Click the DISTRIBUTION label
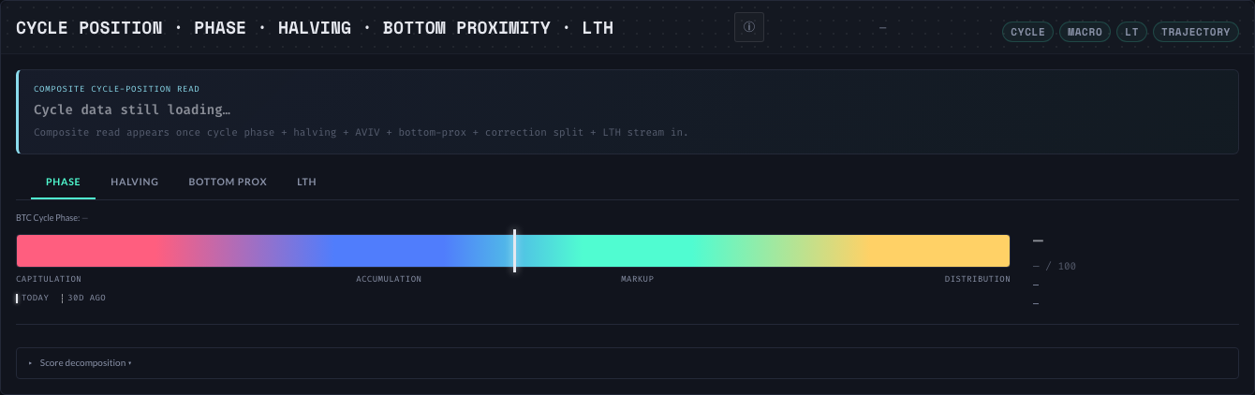This screenshot has height=395, width=1255. [x=977, y=279]
